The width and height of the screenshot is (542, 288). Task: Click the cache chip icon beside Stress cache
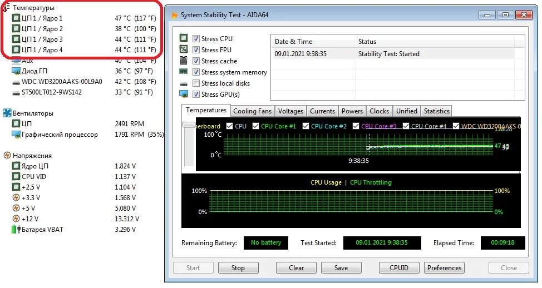[184, 61]
